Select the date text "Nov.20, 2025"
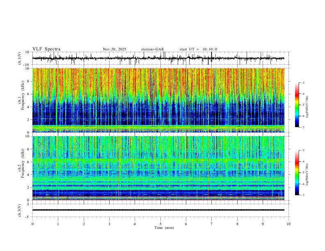The height and width of the screenshot is (251, 325). [x=114, y=49]
